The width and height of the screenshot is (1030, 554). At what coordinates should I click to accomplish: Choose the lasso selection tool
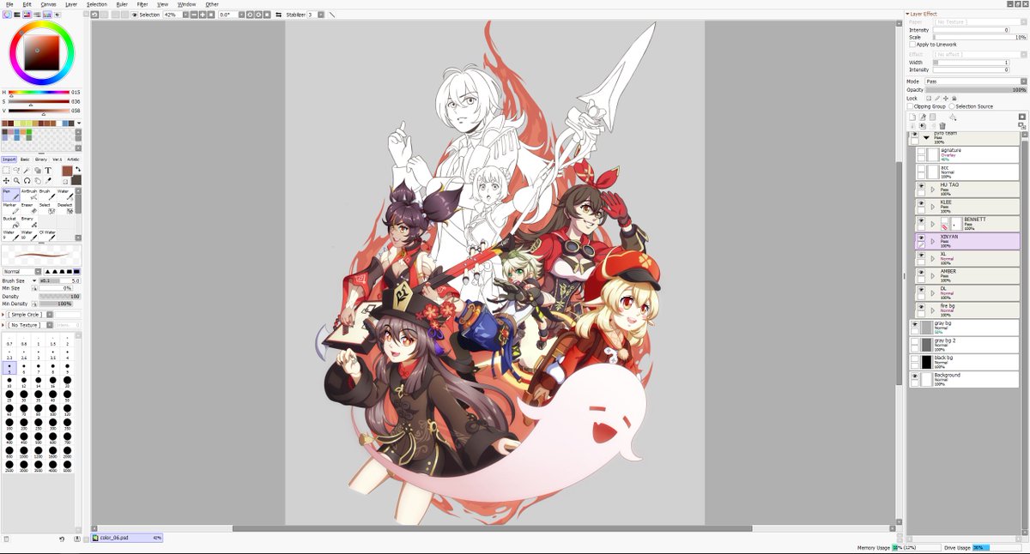tap(17, 170)
